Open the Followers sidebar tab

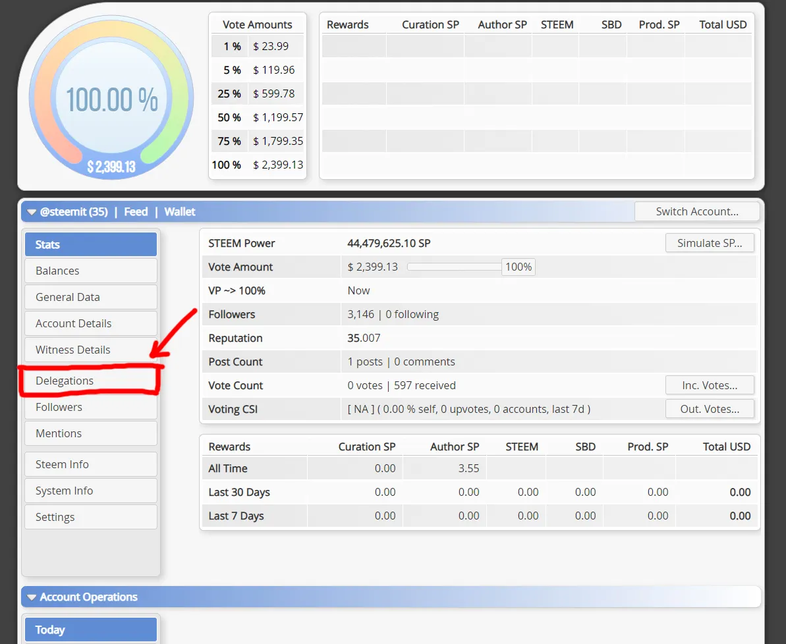click(91, 407)
